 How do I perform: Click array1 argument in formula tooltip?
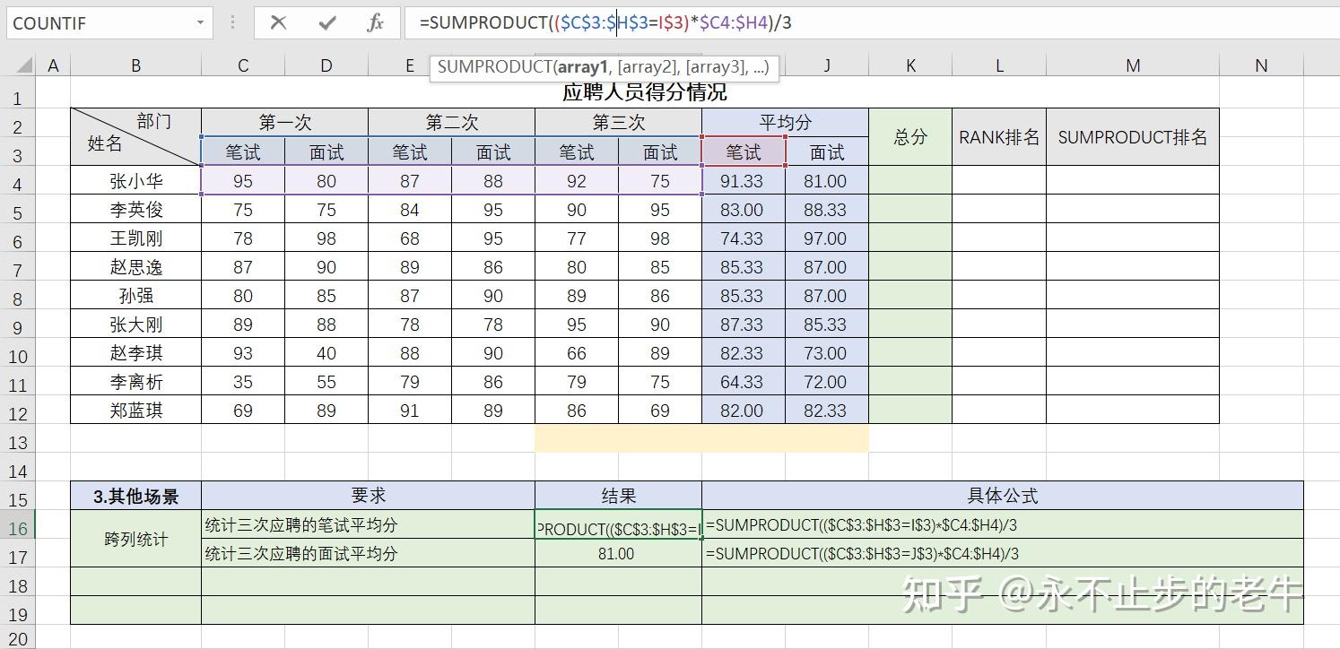point(582,67)
